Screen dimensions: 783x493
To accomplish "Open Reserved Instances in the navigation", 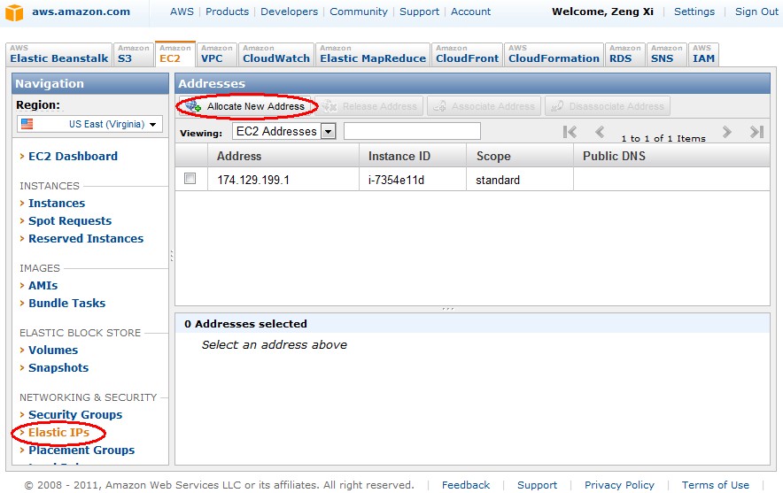I will [x=86, y=238].
